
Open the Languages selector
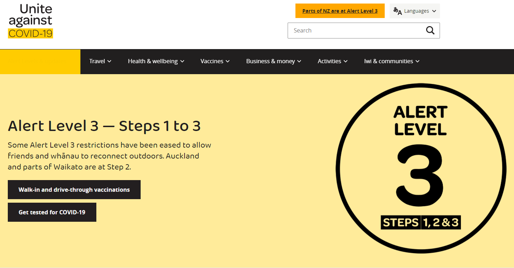[414, 11]
